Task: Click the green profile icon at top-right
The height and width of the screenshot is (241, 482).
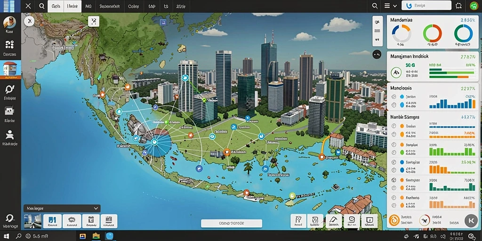Action: click(474, 6)
